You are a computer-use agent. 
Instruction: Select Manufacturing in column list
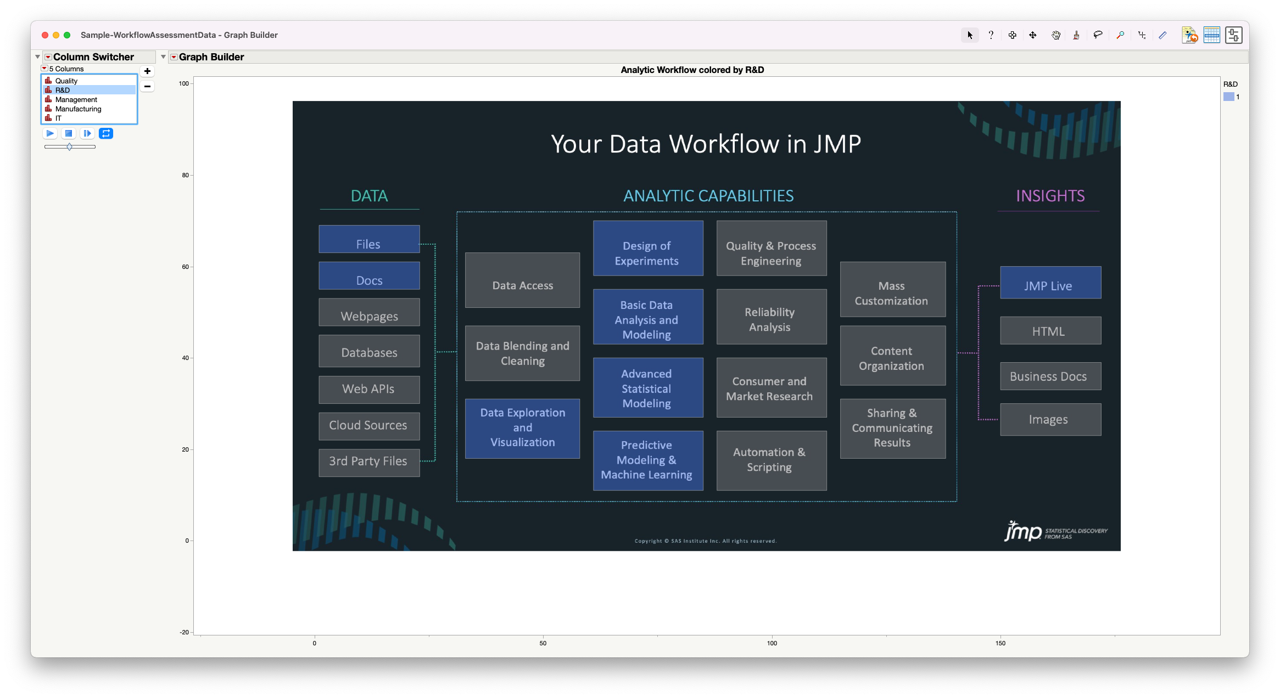[78, 109]
